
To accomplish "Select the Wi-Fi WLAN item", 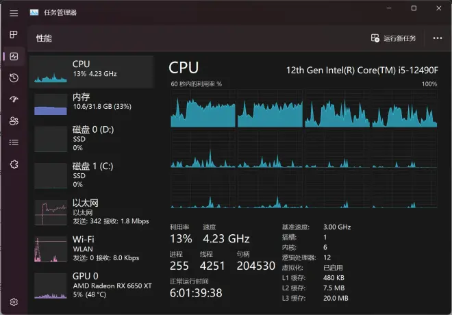I will tap(91, 249).
